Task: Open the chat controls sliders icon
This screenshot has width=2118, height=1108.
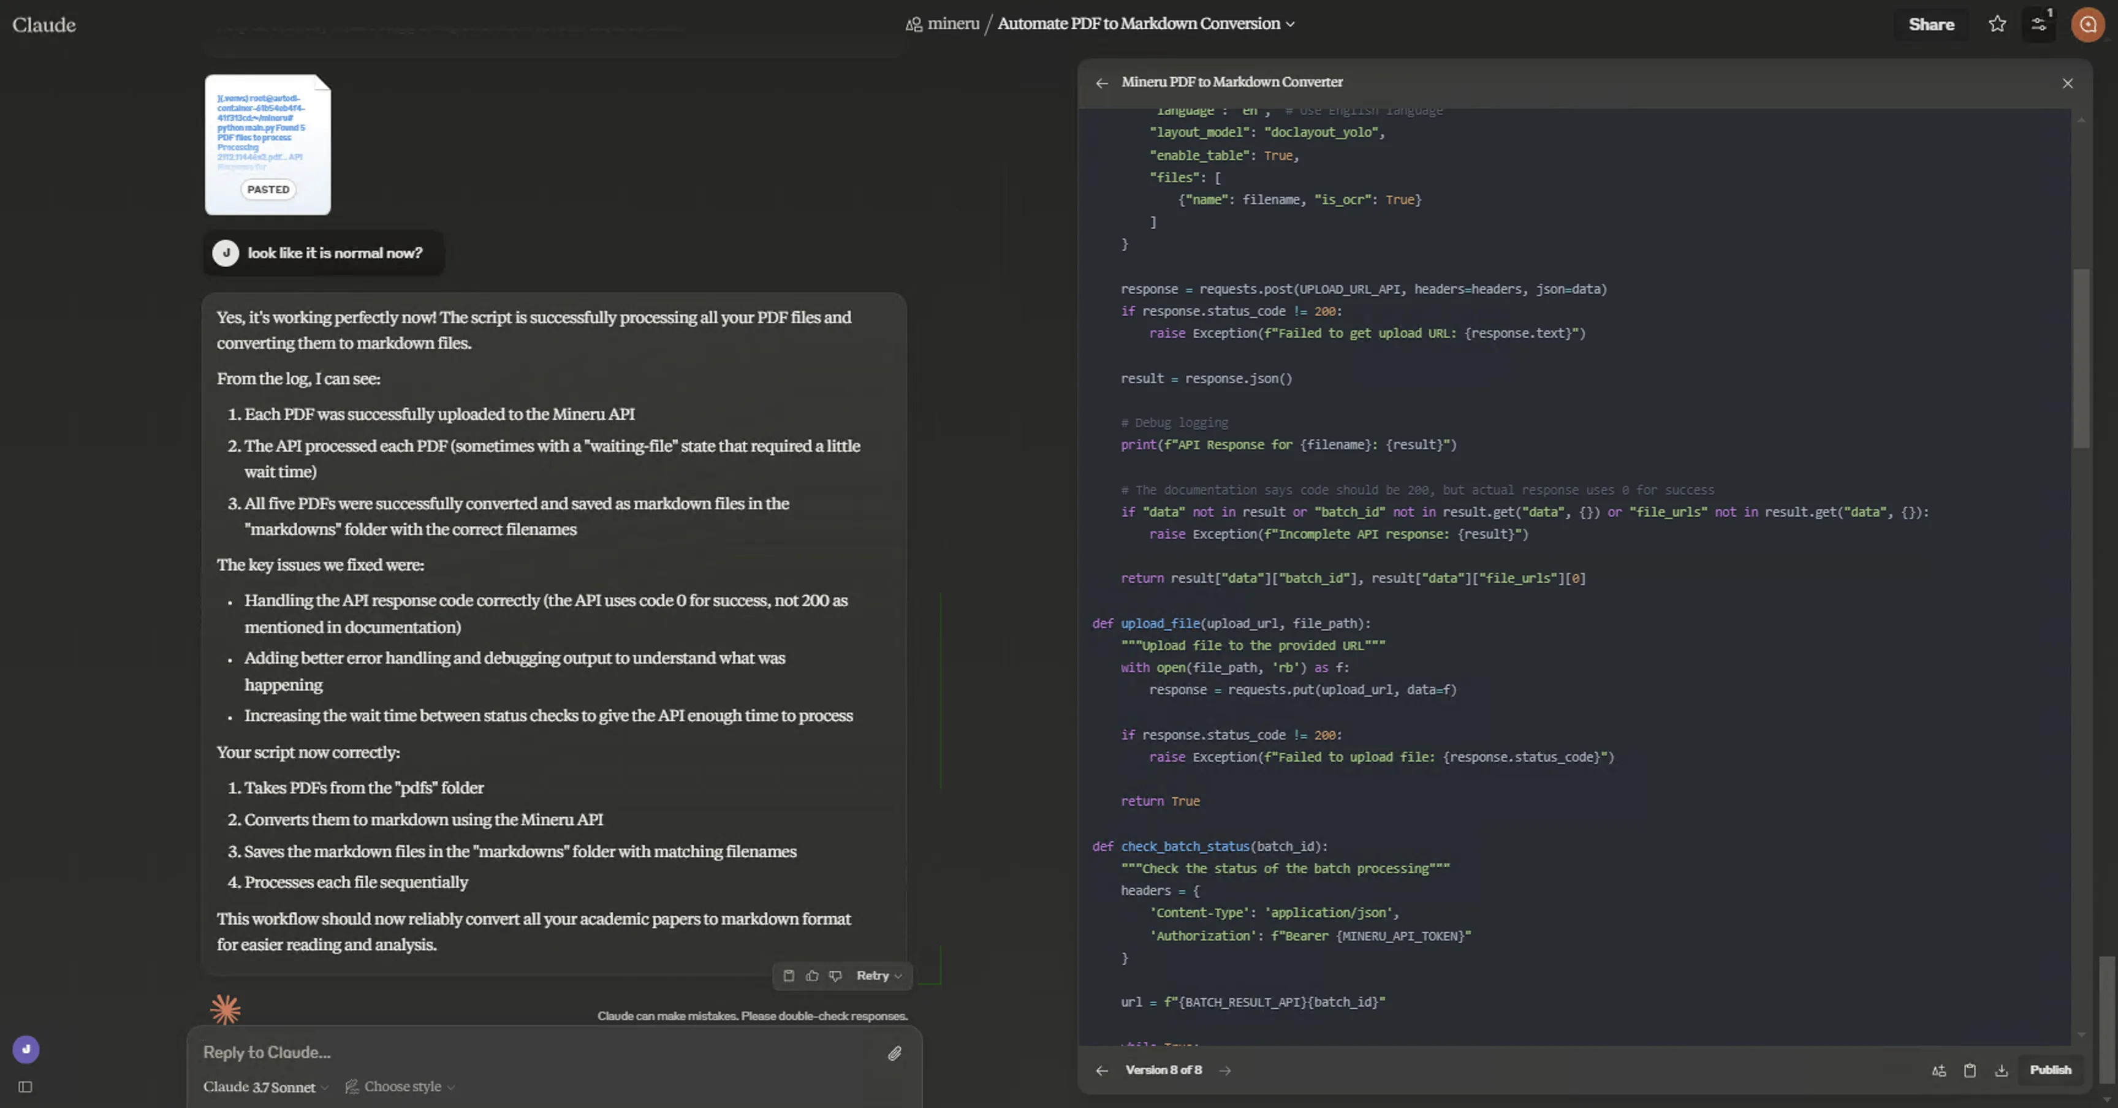Action: pyautogui.click(x=2039, y=25)
